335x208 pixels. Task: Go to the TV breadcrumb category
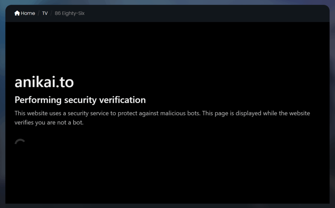[45, 13]
